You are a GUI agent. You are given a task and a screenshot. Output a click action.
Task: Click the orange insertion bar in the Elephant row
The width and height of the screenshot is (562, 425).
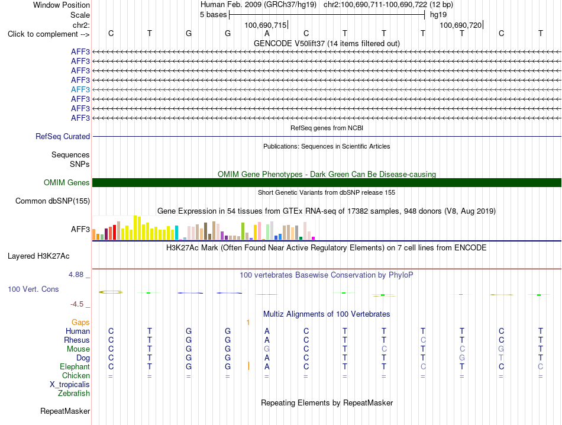248,366
